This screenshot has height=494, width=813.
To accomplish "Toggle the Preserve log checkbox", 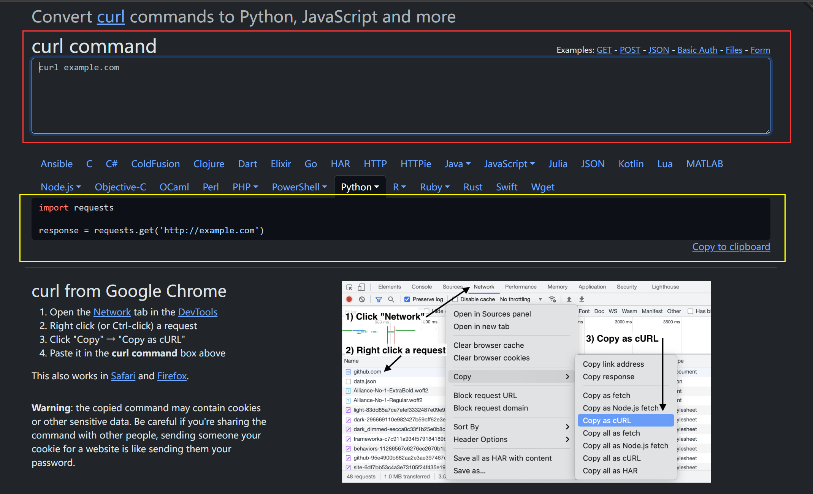I will (407, 299).
